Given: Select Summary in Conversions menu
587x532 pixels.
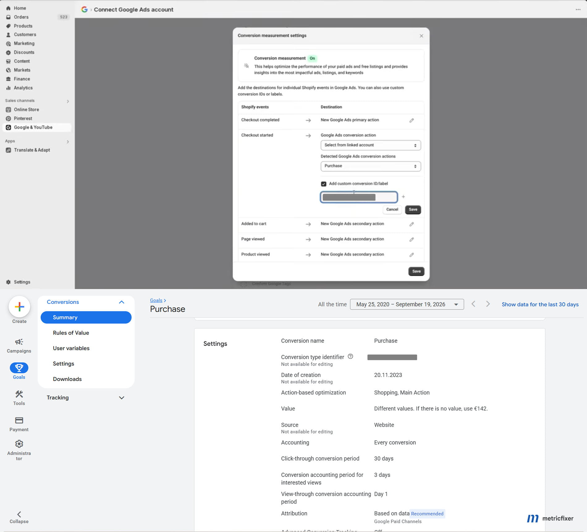Looking at the screenshot, I should click(x=86, y=317).
